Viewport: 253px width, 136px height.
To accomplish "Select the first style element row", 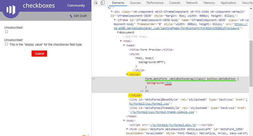I will (134, 54).
